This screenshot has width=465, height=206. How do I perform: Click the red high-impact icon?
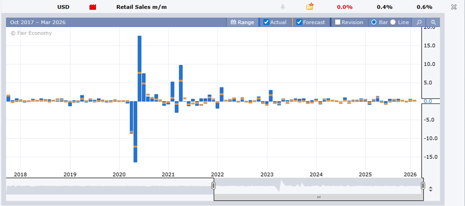[93, 7]
